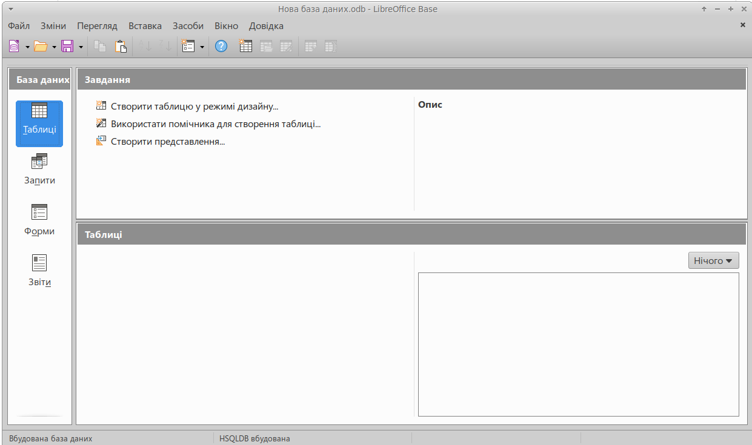Click the New Table Design toolbar icon

(x=245, y=46)
